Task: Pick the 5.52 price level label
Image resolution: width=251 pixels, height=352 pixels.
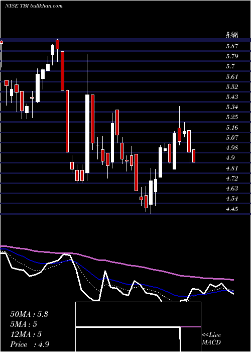Action: coord(232,87)
